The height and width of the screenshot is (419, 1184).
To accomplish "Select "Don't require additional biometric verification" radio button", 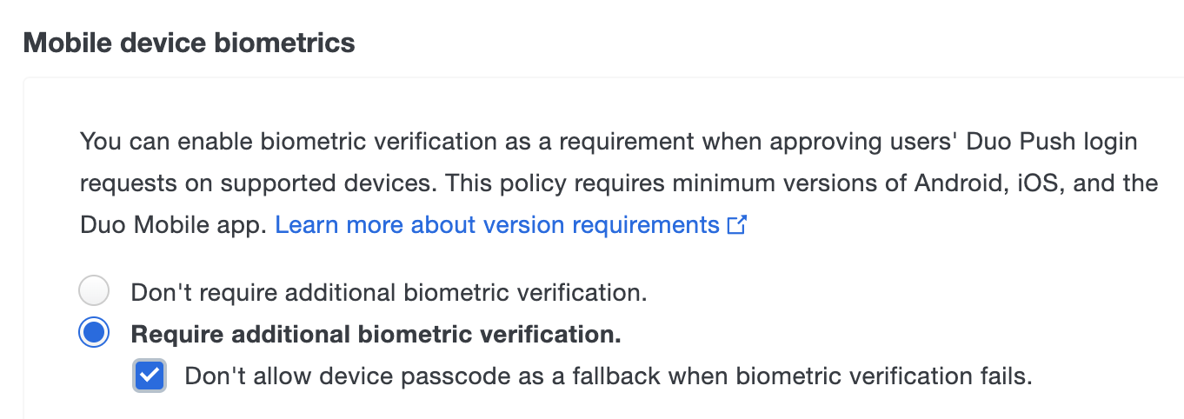I will [x=94, y=291].
